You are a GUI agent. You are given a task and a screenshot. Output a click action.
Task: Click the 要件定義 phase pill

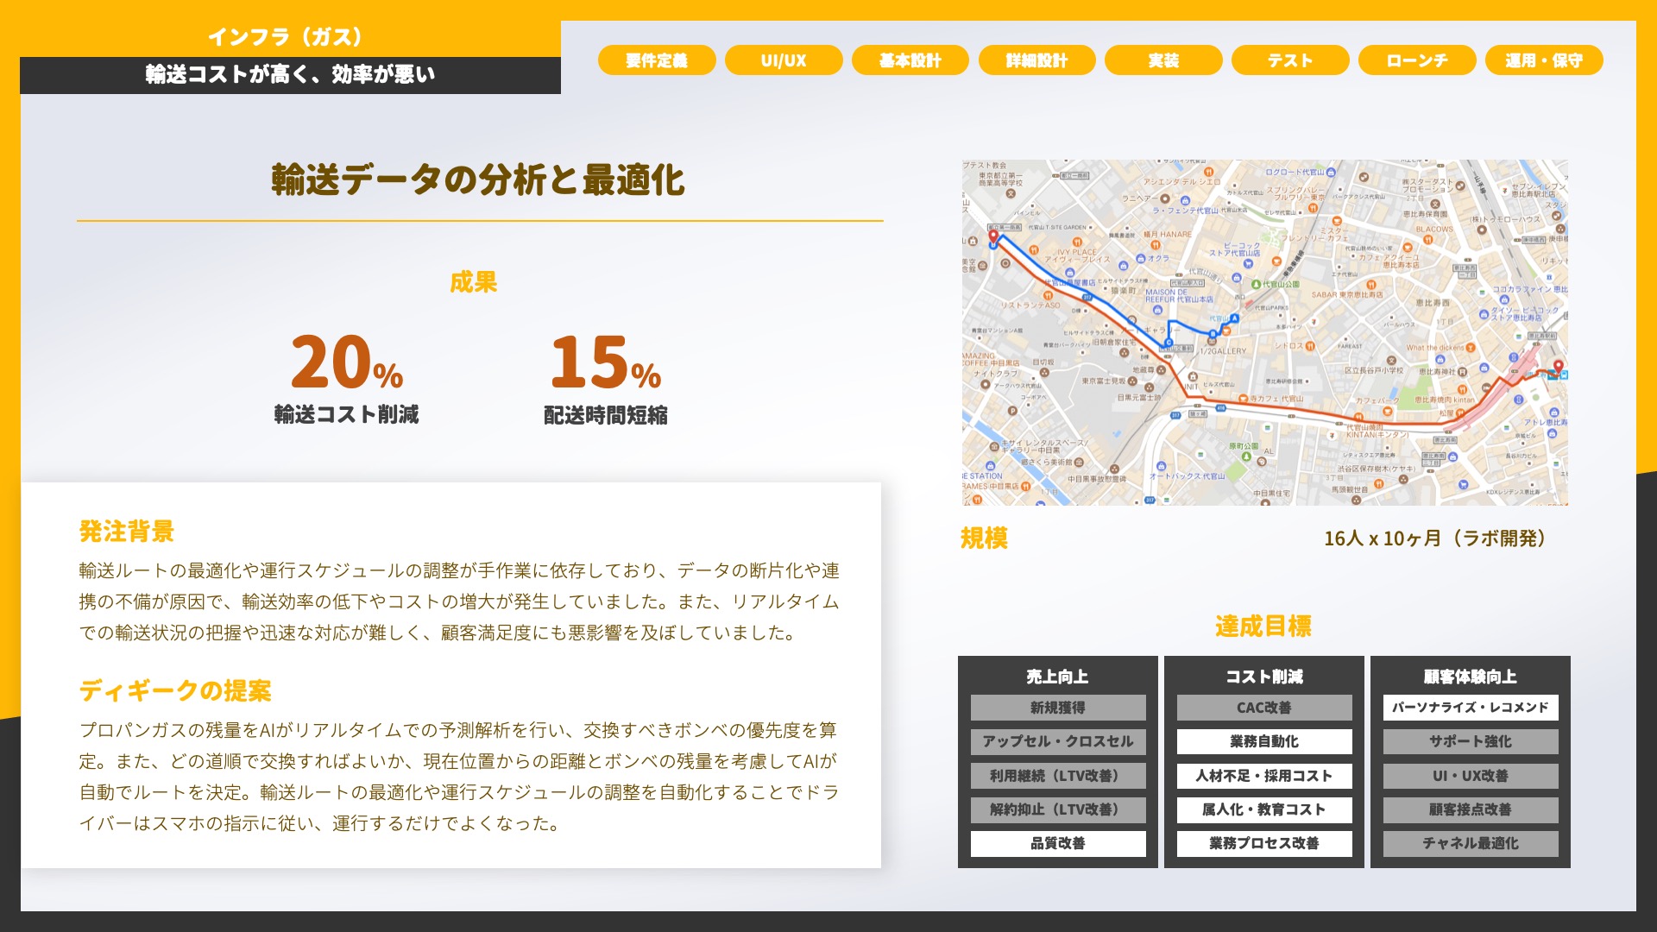click(x=657, y=60)
